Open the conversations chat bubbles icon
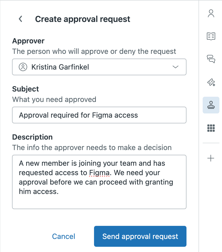222x252 pixels. [x=211, y=59]
